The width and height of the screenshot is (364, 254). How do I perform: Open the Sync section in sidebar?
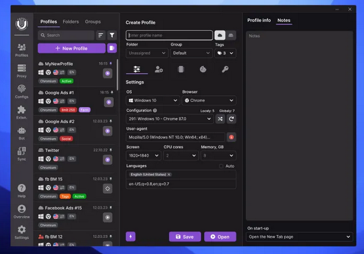coord(22,154)
